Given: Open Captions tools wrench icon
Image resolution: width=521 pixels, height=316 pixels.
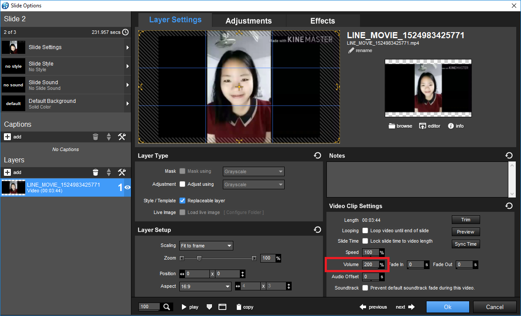Looking at the screenshot, I should 122,137.
